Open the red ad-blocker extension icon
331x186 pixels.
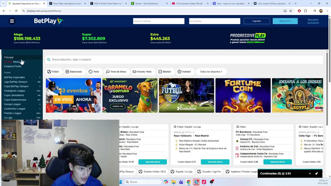[x=299, y=11]
